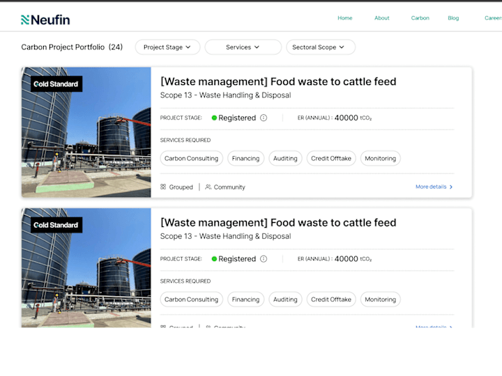Open the Blog nav link

454,18
